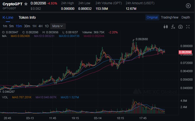This screenshot has width=195, height=121.
Task: Select the 1m interval
Action: (5, 26)
